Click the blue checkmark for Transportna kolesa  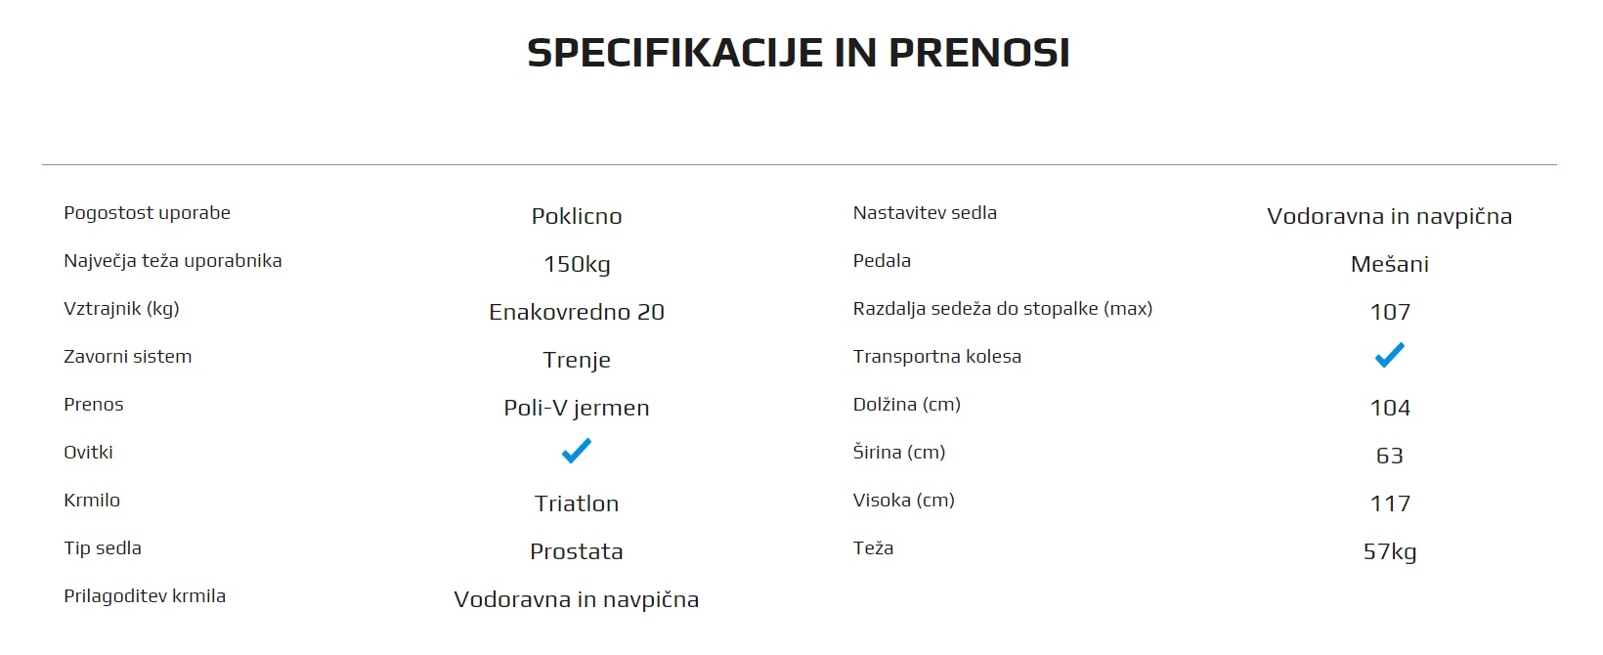(x=1389, y=355)
